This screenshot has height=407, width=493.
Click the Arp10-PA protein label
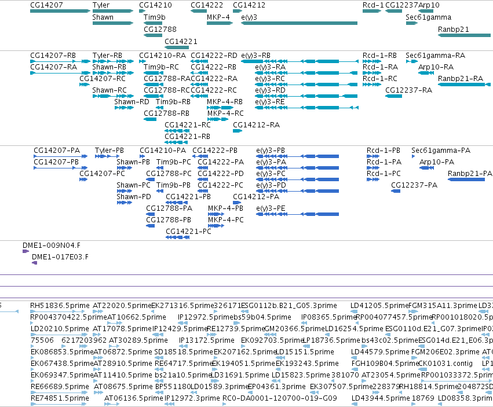[437, 162]
